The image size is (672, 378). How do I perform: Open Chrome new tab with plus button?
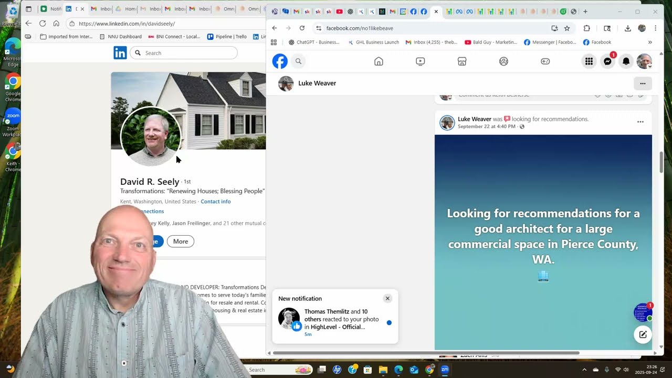585,12
